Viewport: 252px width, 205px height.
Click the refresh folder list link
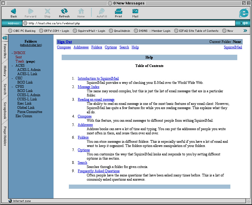coord(31,45)
